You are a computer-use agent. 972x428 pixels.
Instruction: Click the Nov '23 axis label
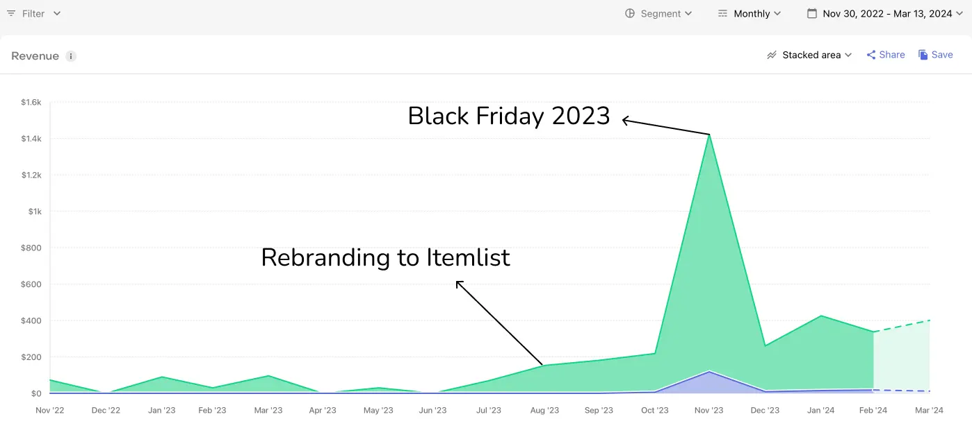[709, 410]
